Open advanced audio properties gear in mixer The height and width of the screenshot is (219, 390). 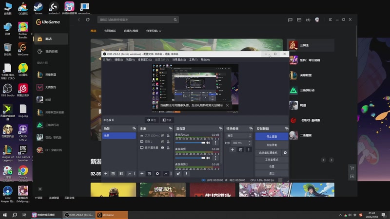178,174
